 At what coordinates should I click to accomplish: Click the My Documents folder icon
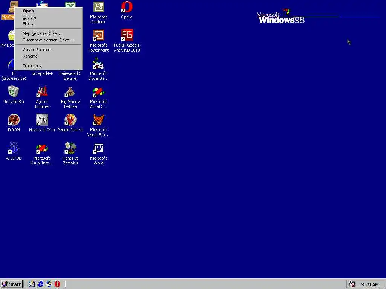click(11, 35)
